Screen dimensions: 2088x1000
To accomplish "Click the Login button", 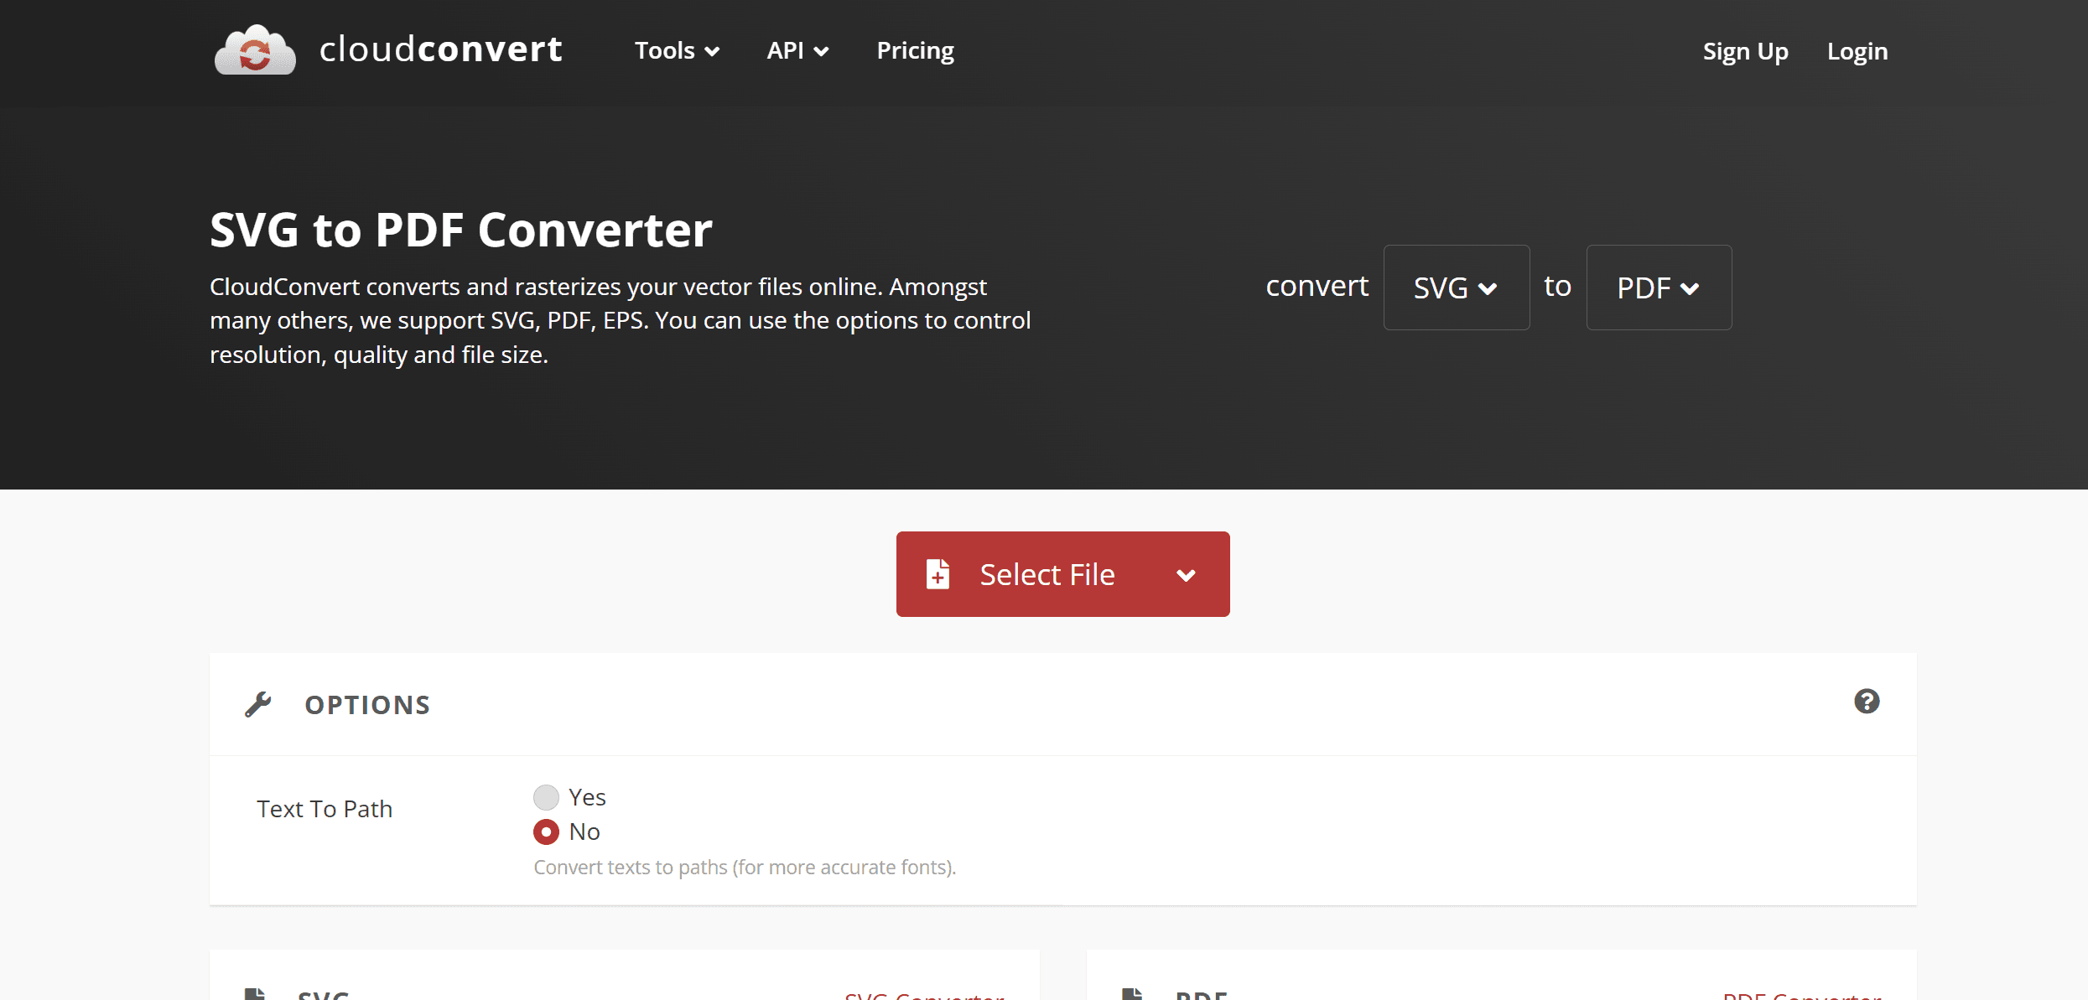I will point(1859,50).
